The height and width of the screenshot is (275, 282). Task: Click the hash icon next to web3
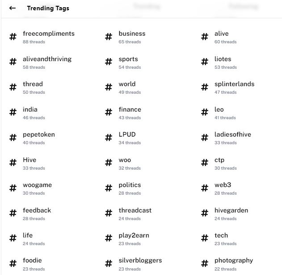[x=205, y=188]
